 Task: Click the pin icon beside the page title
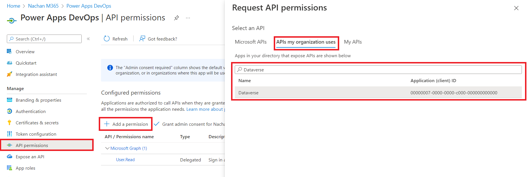click(x=176, y=18)
